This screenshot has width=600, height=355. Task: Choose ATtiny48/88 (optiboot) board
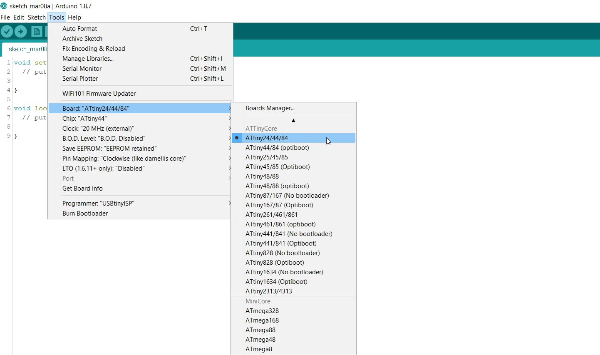point(293,186)
